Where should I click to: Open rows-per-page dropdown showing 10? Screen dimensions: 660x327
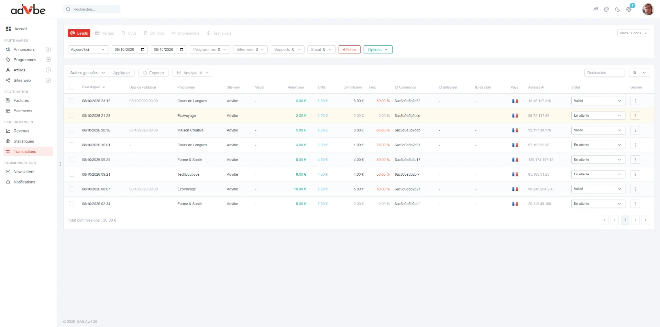(639, 73)
